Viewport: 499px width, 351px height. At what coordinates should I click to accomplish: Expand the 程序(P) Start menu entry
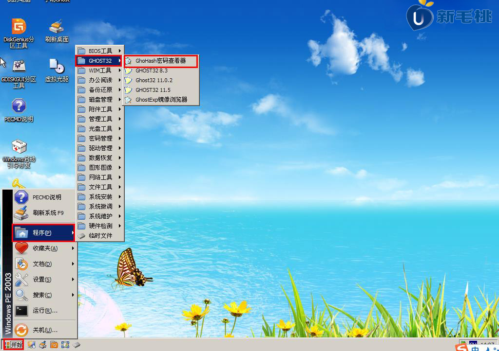click(x=43, y=233)
